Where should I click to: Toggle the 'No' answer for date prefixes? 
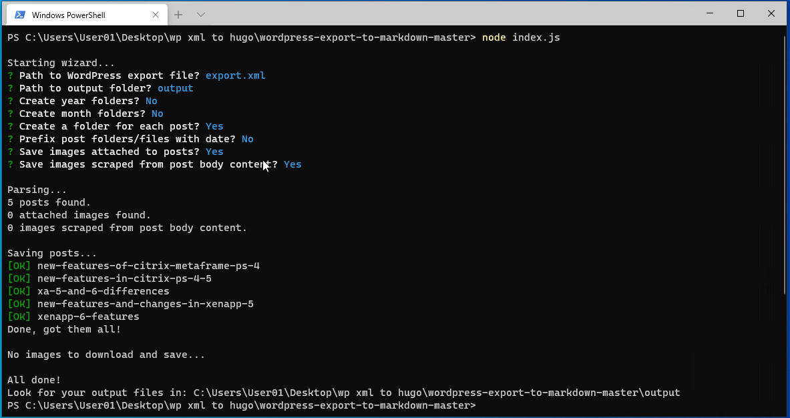[247, 139]
